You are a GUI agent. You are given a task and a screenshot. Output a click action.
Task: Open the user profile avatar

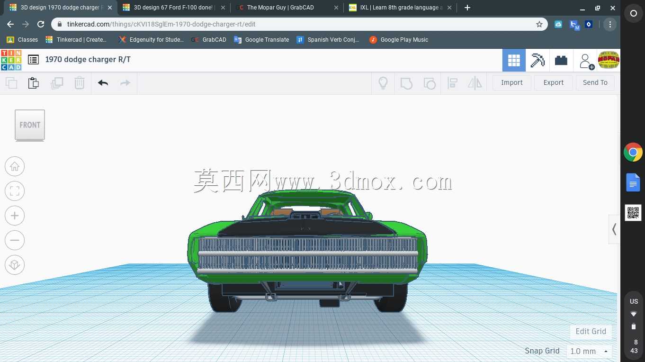609,60
